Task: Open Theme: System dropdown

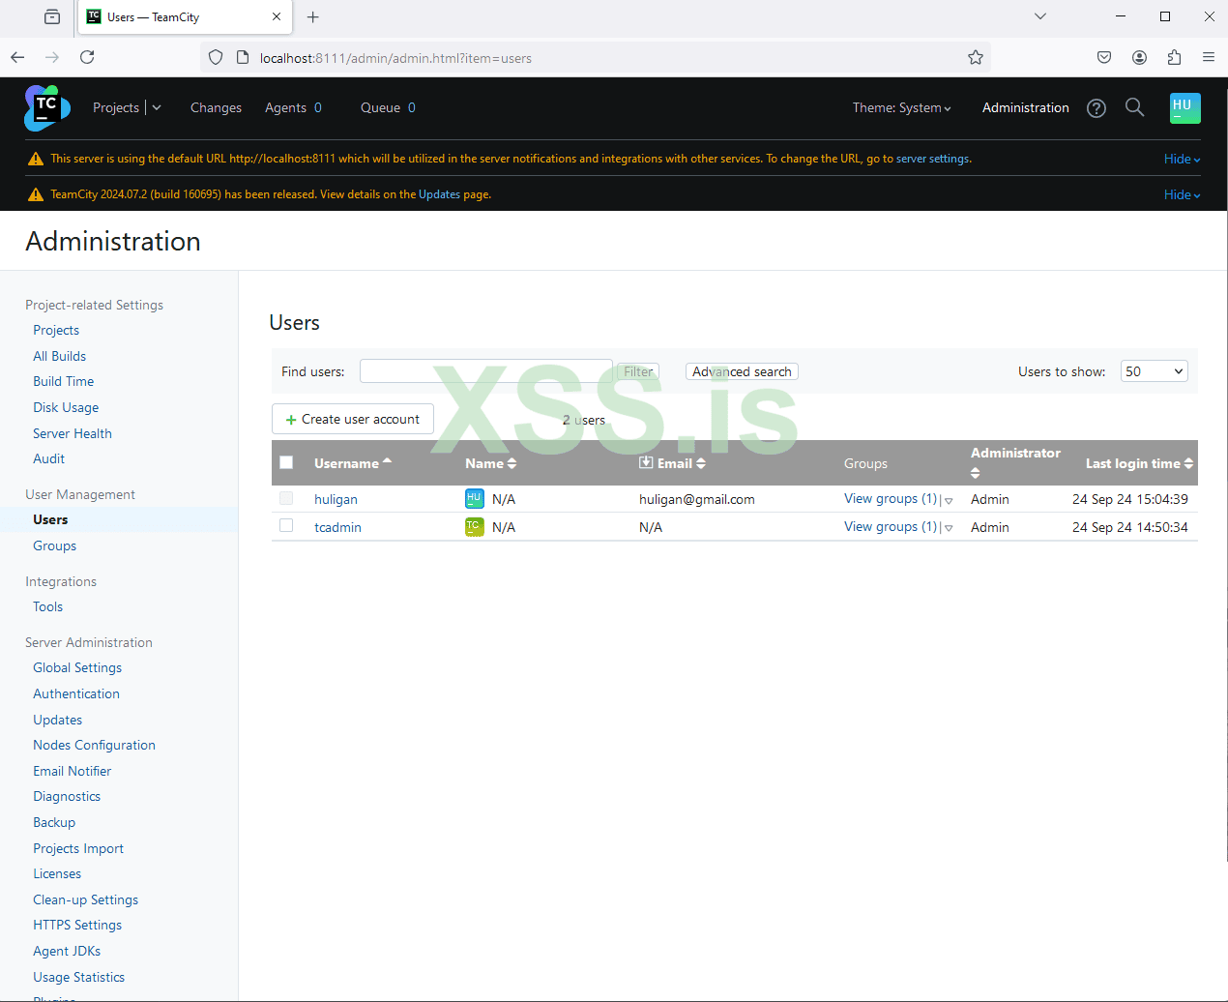Action: coord(901,108)
